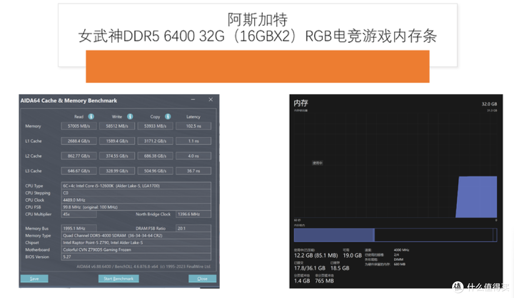Viewport: 514px width, 298px height.
Task: Click the Close button in AIDA64
Action: [x=202, y=279]
